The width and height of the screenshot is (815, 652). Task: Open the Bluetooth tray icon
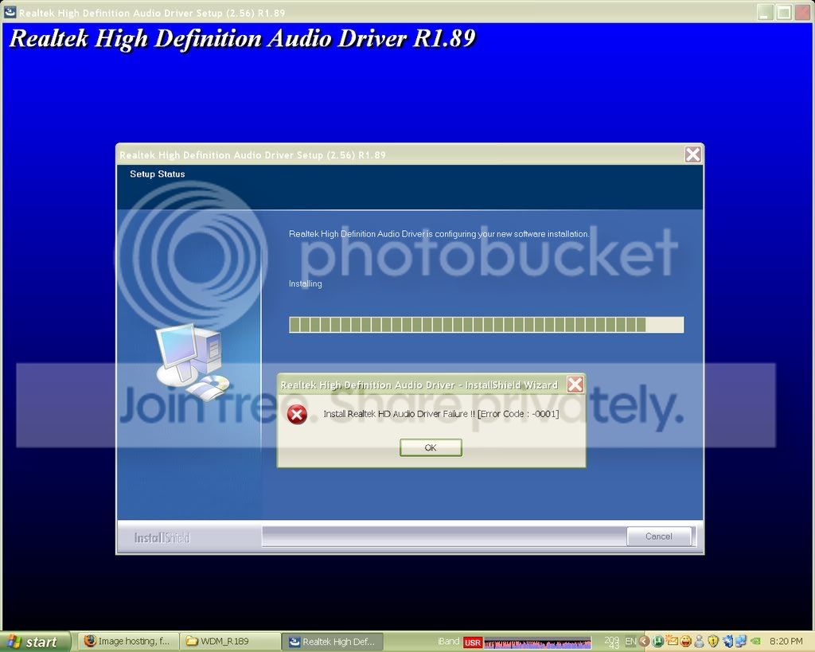(727, 641)
